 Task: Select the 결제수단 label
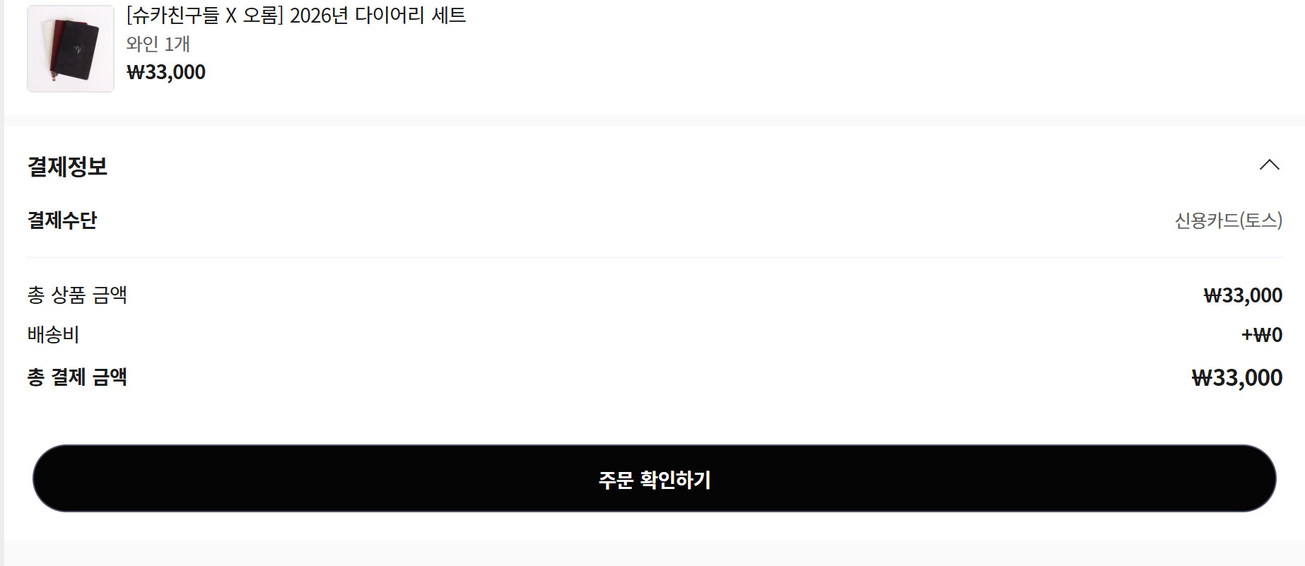62,220
